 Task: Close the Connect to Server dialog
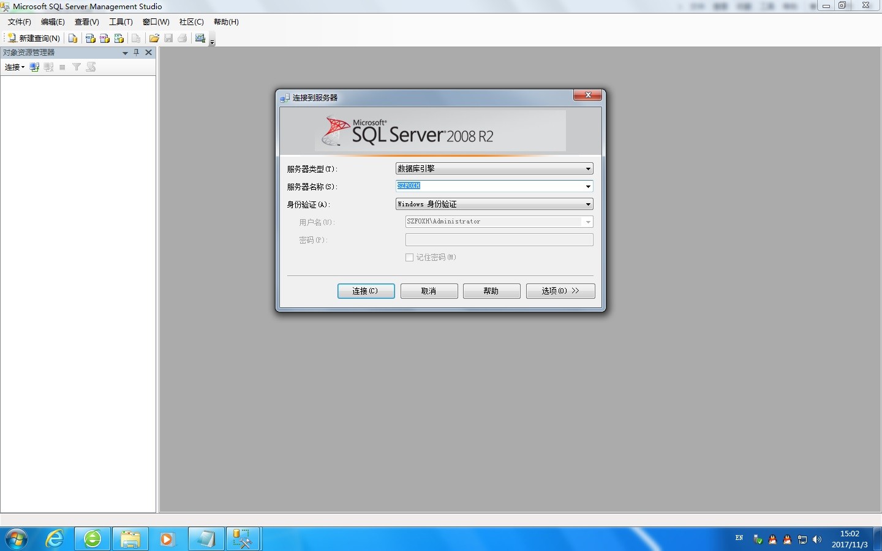click(587, 95)
